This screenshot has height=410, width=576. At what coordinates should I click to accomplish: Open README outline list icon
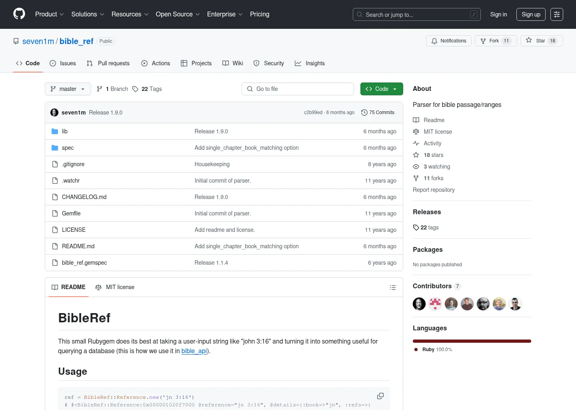[x=393, y=287]
